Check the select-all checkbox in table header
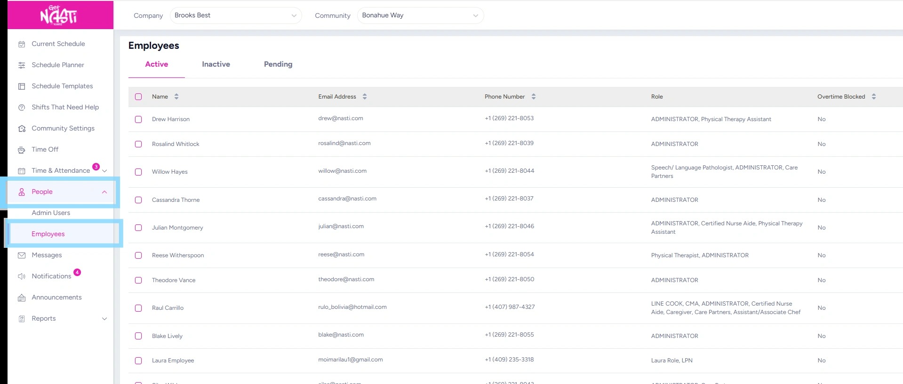The height and width of the screenshot is (384, 903). click(x=138, y=97)
